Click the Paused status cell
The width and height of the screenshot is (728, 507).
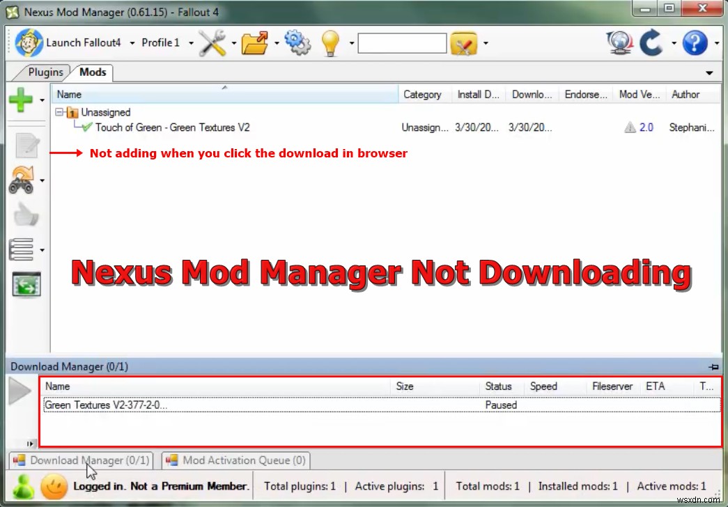tap(501, 405)
